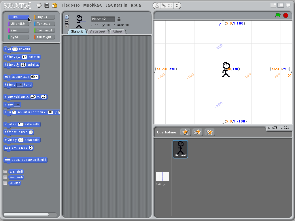295x221 pixels.
Task: Select the shrink sprite tool
Action: (x=177, y=6)
